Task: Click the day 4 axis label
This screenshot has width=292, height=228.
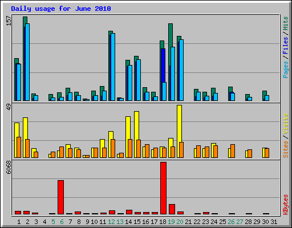Action: pyautogui.click(x=44, y=222)
